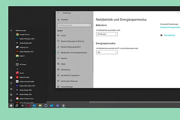Screen dimensions: 180x120
Task: Jump to the 'A' letter group header
Action: pos(17,69)
